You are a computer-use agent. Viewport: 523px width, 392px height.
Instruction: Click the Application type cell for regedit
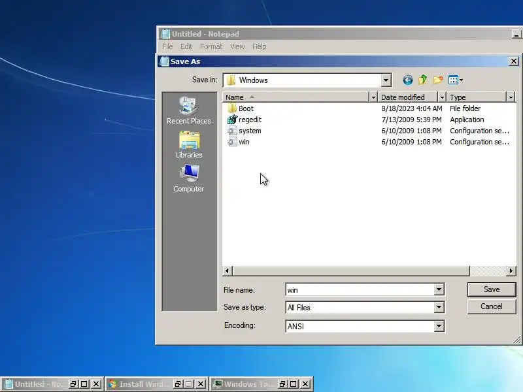pyautogui.click(x=467, y=120)
